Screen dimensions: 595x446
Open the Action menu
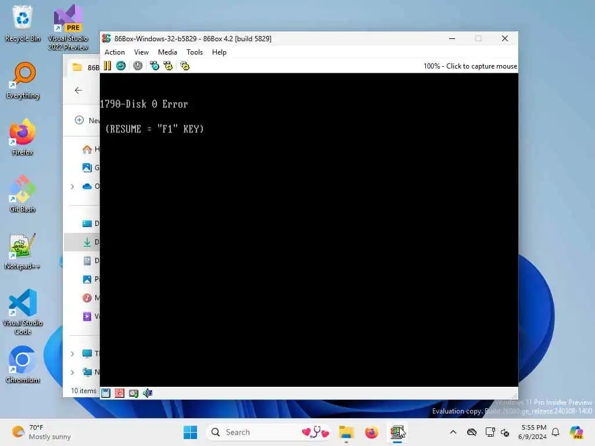(114, 52)
